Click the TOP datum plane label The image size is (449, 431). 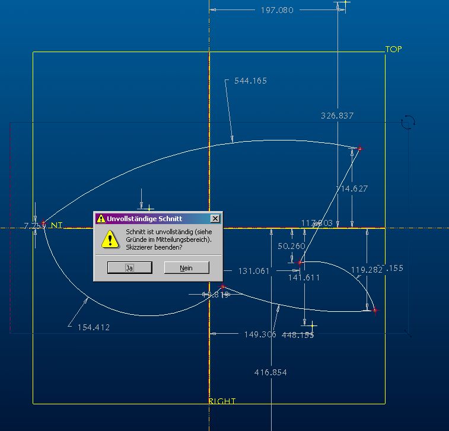pos(394,49)
